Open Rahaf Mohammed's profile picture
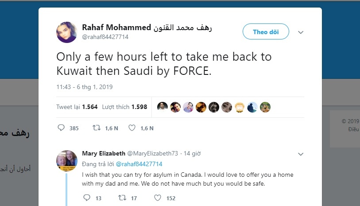This screenshot has width=360, height=206. coord(67,32)
